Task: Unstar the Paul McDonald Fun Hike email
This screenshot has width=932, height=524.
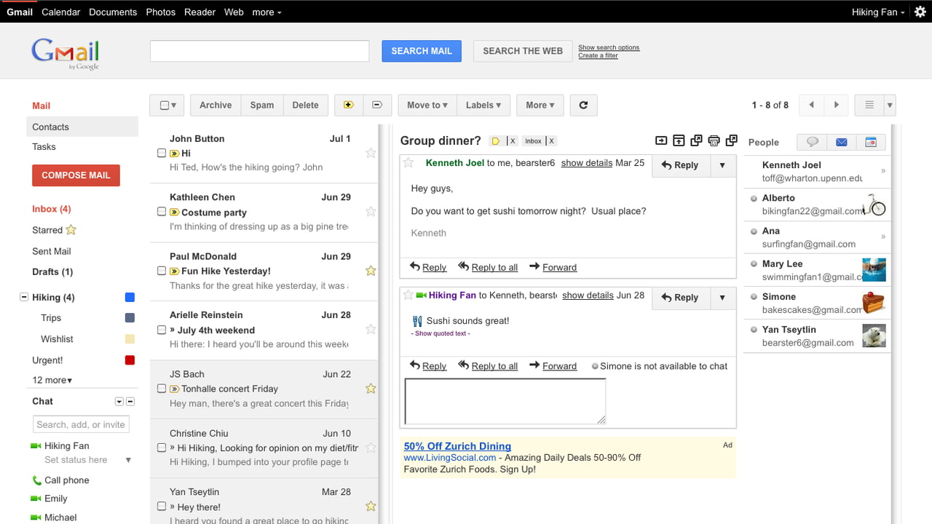Action: 371,271
